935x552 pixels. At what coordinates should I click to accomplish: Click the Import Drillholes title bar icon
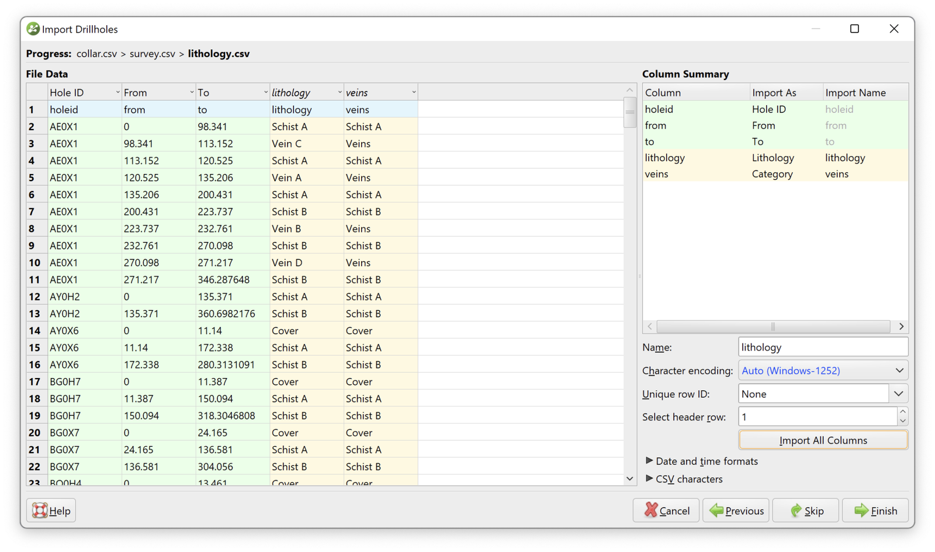[32, 29]
